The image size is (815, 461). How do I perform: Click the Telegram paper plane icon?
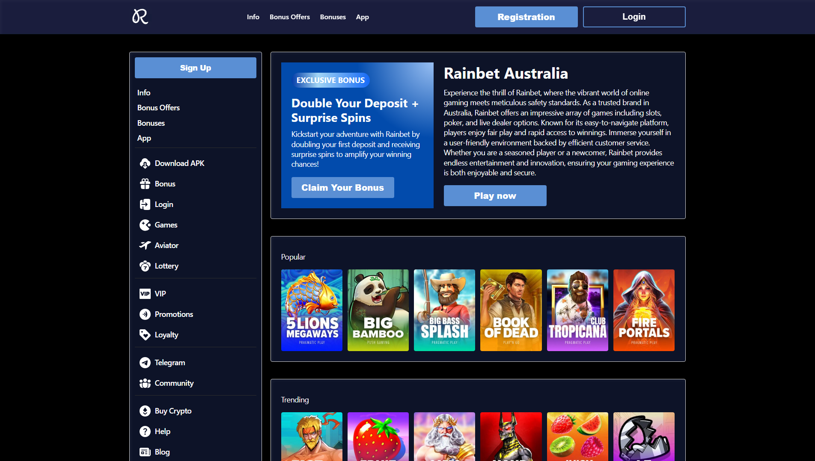145,363
